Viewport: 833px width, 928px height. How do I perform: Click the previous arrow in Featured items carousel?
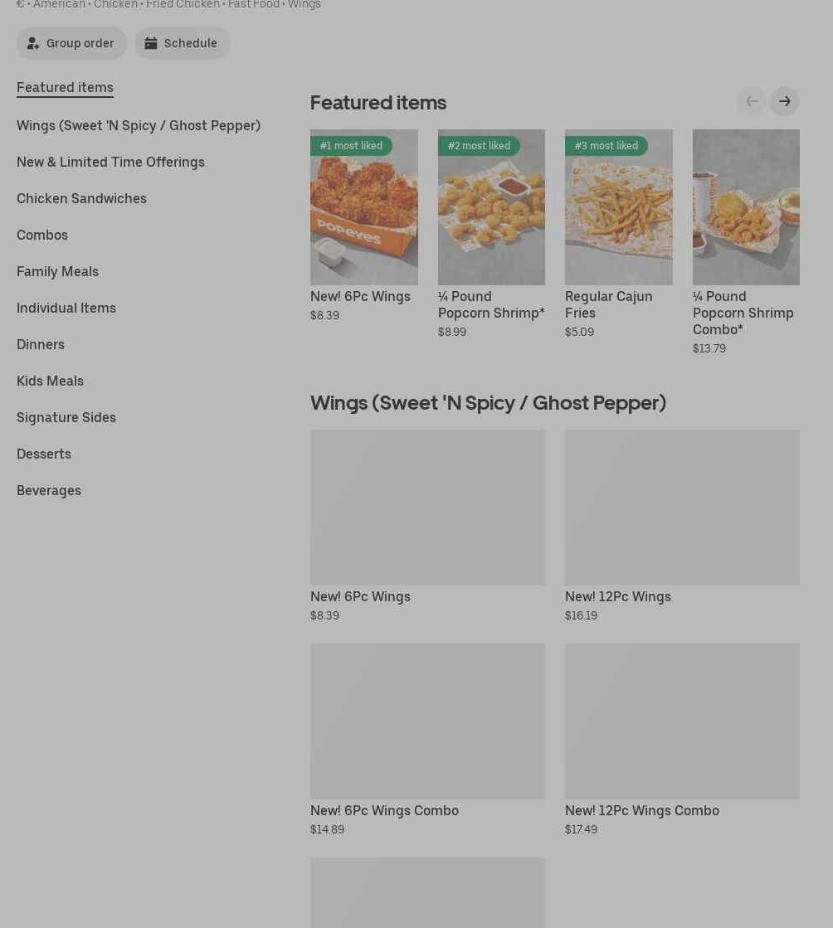tap(752, 101)
